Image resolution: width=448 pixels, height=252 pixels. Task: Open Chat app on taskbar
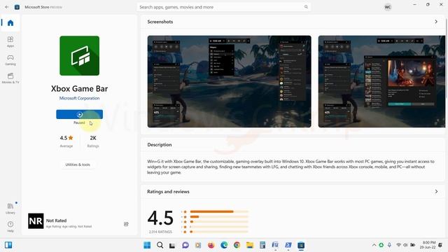(x=185, y=245)
